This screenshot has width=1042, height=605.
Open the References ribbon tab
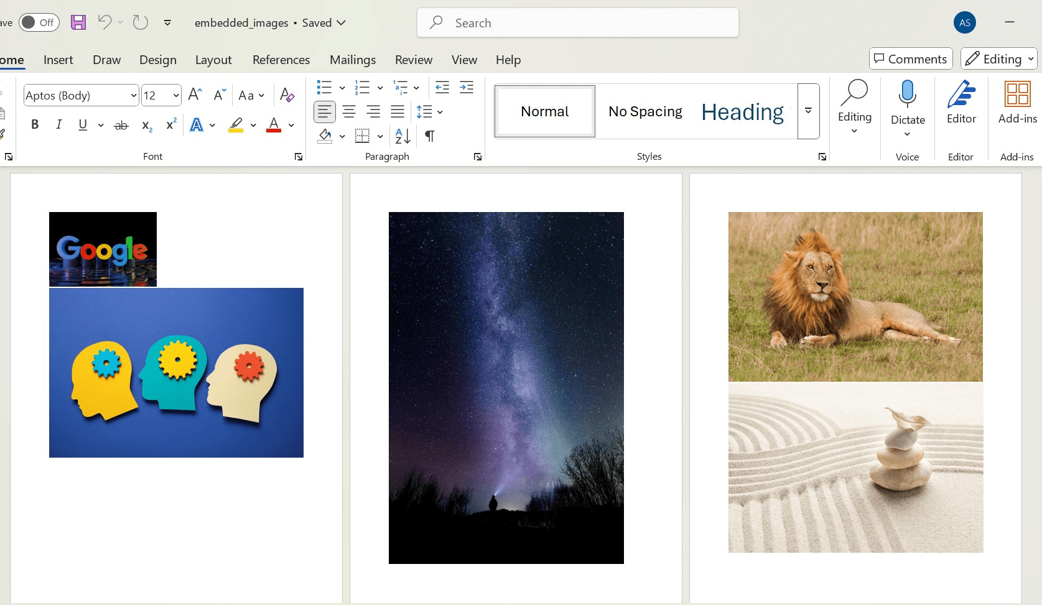(x=281, y=60)
